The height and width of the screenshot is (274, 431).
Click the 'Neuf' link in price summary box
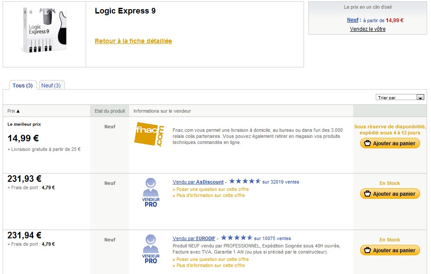353,20
